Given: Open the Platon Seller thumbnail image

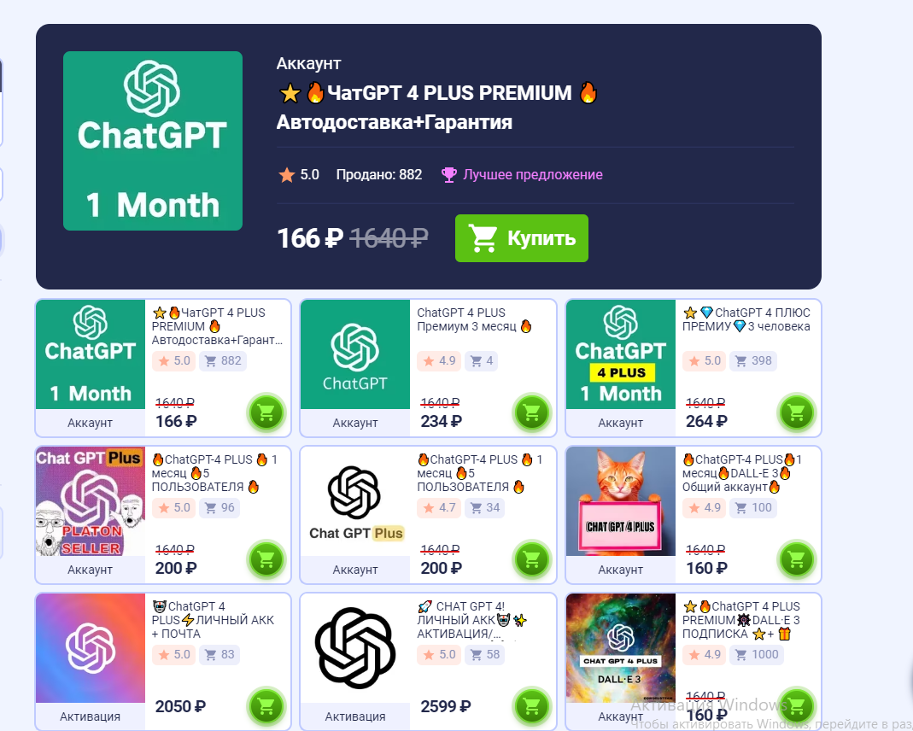Looking at the screenshot, I should 91,501.
